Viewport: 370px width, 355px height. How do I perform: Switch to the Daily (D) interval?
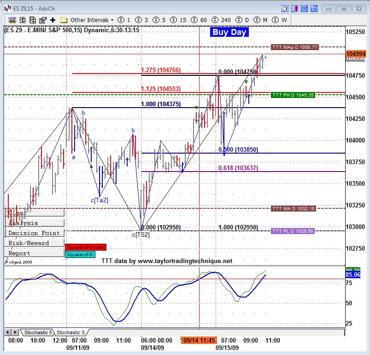point(242,20)
